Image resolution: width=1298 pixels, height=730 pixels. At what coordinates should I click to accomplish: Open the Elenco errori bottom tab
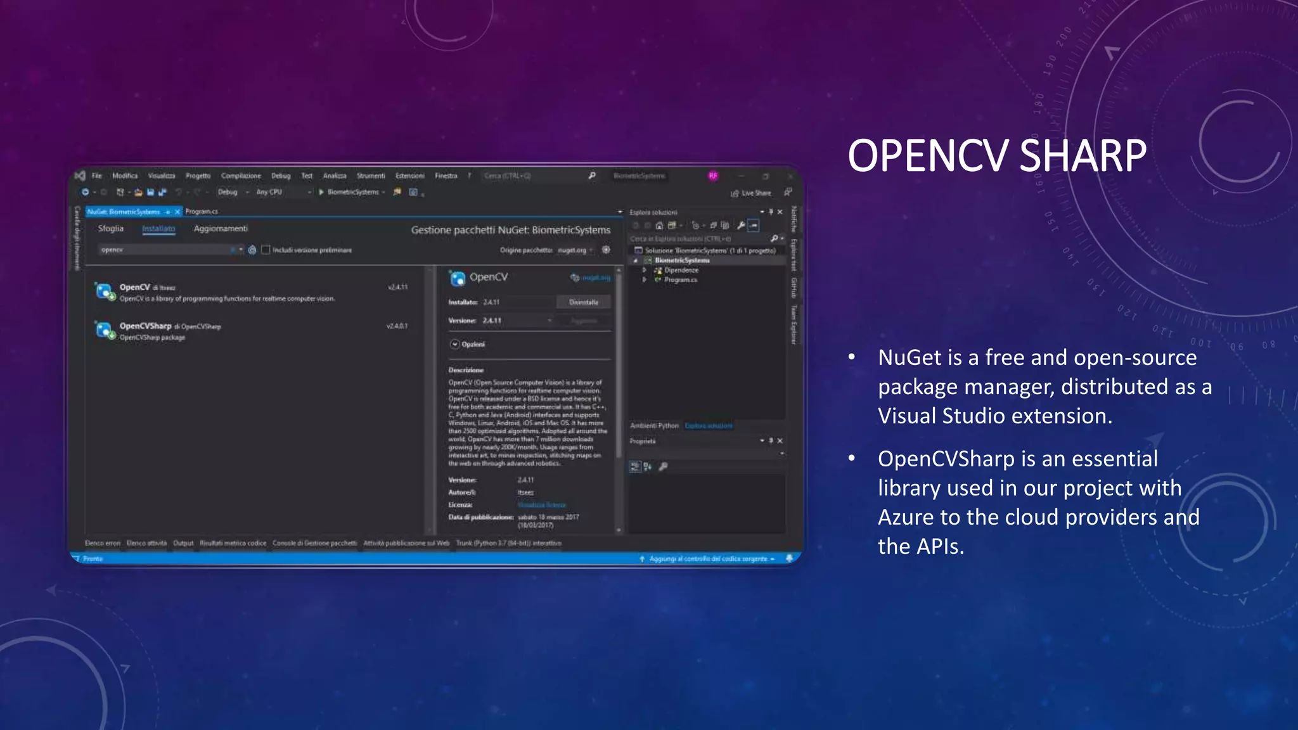click(103, 543)
